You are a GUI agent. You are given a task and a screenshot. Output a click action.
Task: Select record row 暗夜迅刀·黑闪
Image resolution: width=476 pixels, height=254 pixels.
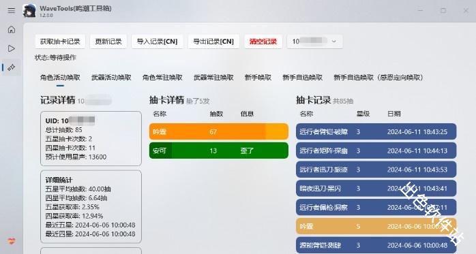[x=376, y=188]
